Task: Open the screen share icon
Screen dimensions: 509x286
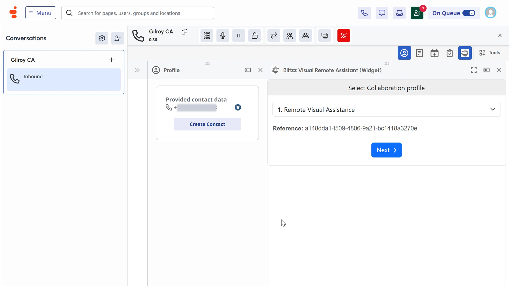Action: (324, 35)
